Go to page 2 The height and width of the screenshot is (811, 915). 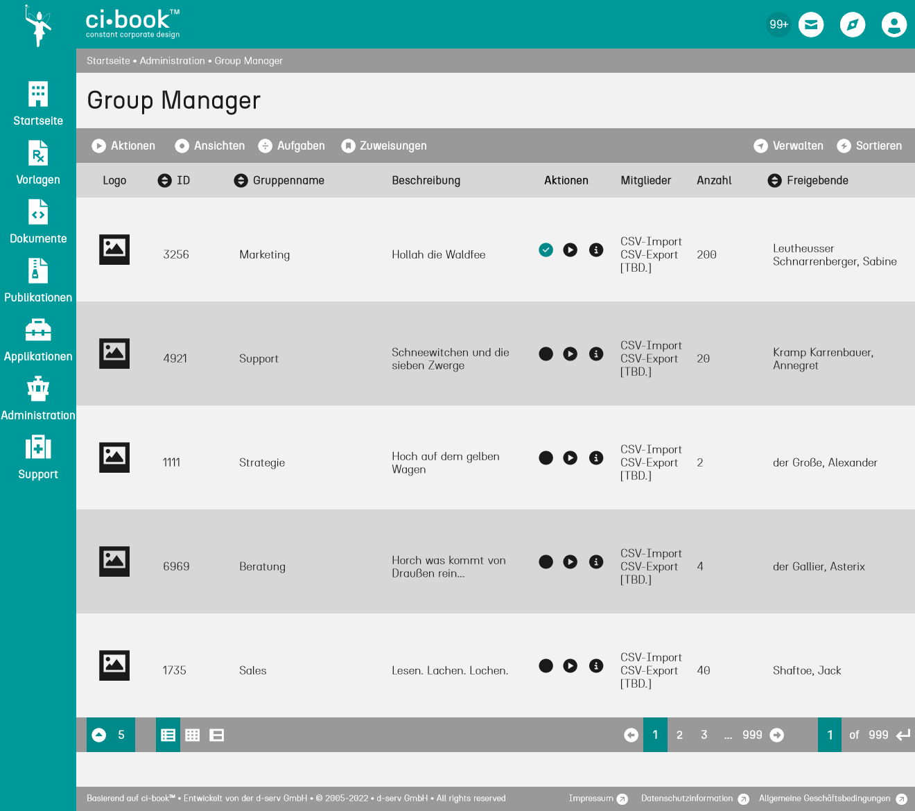point(679,735)
